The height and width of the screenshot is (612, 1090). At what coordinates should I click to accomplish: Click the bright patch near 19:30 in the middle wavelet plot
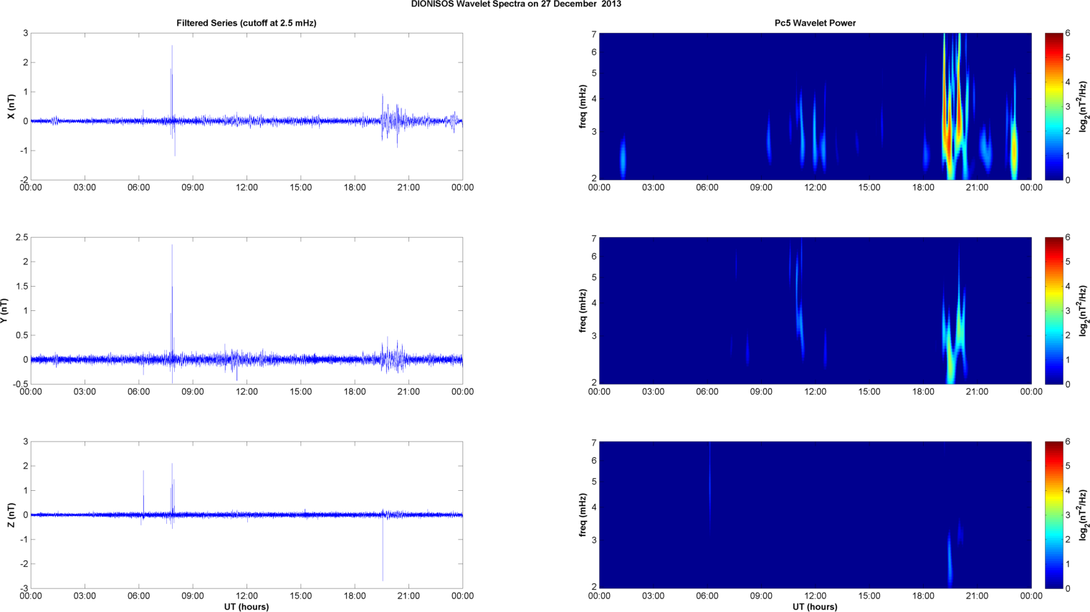[951, 358]
